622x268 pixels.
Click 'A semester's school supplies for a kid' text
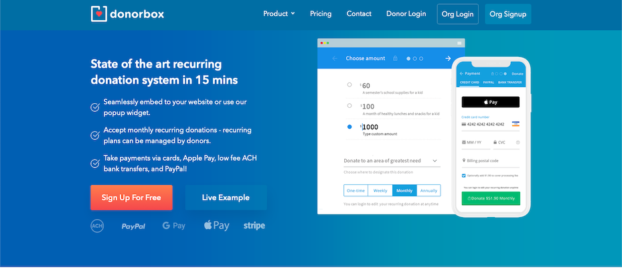(x=393, y=92)
